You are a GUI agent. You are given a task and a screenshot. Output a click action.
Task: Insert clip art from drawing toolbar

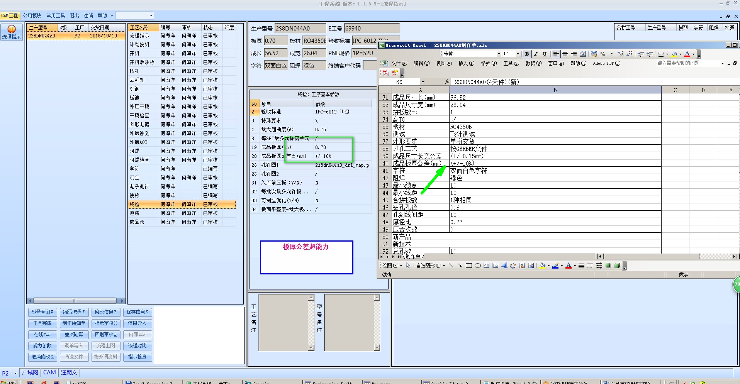(522, 266)
